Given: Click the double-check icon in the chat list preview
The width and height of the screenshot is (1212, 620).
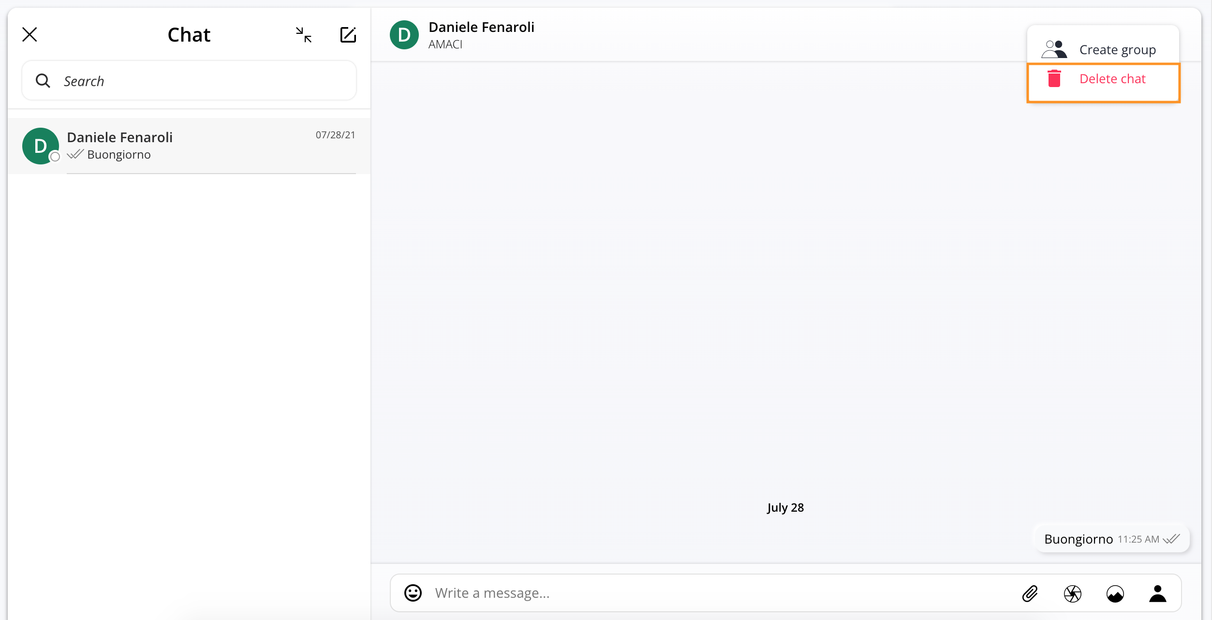Looking at the screenshot, I should pyautogui.click(x=75, y=154).
